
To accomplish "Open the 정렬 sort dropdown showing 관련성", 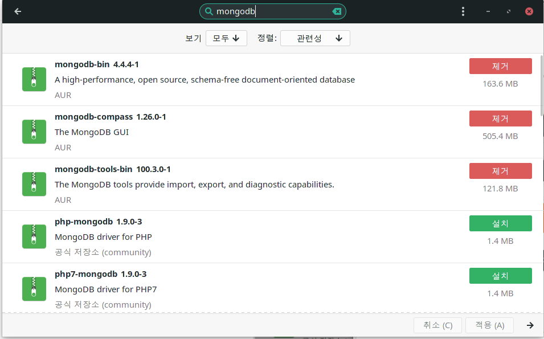I will 315,38.
